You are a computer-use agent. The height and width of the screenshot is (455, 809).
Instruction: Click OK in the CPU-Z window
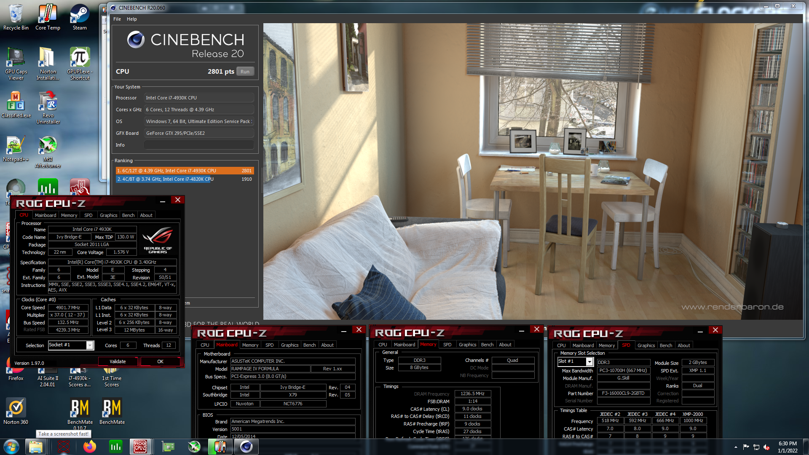click(160, 361)
